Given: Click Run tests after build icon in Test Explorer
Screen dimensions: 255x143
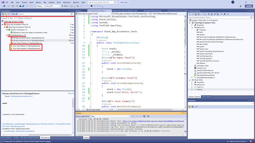Looking at the screenshot, I should pos(3,14).
